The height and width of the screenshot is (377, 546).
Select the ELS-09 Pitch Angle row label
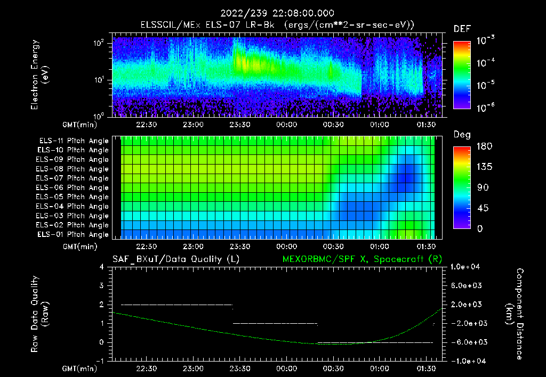point(73,160)
